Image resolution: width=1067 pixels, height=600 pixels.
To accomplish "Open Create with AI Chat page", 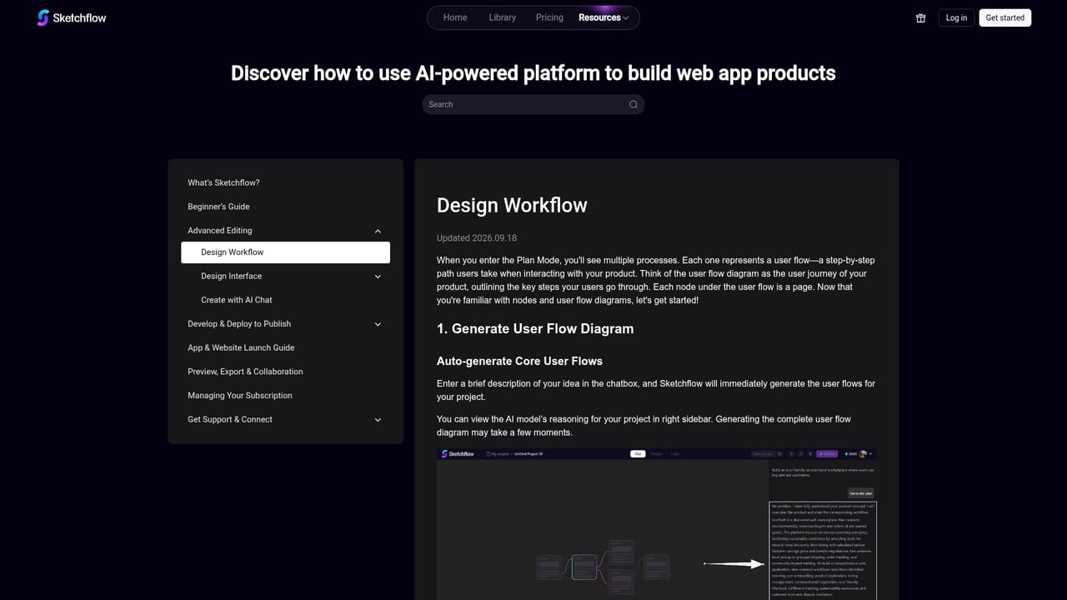I will (x=237, y=300).
